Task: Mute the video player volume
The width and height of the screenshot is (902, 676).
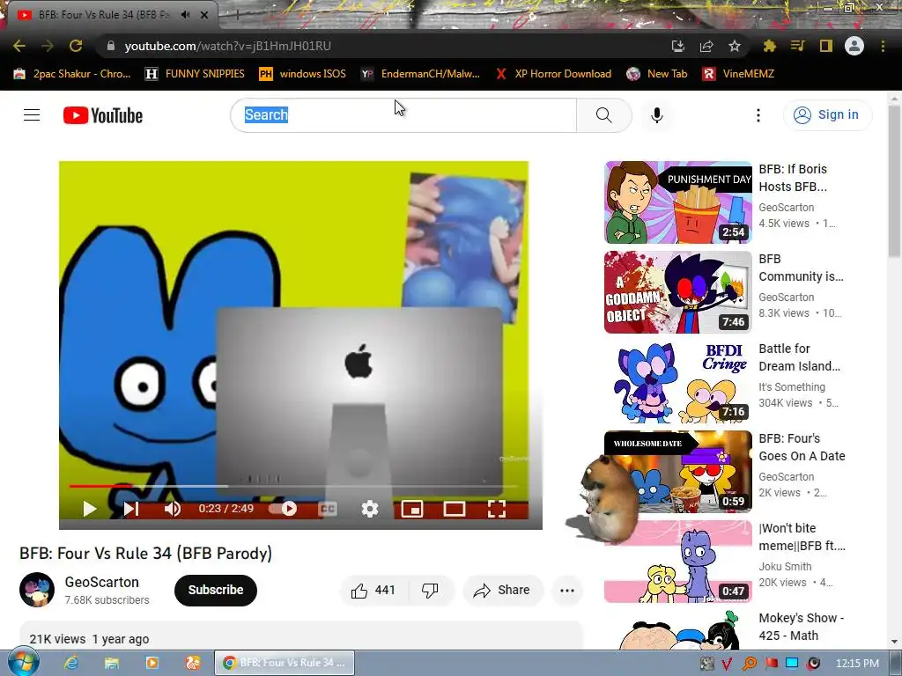Action: click(172, 509)
